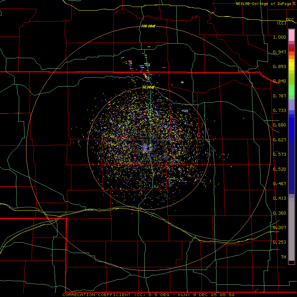The height and width of the screenshot is (297, 297).
Task: Click the 1.000 value on the color scale
Action: [280, 37]
